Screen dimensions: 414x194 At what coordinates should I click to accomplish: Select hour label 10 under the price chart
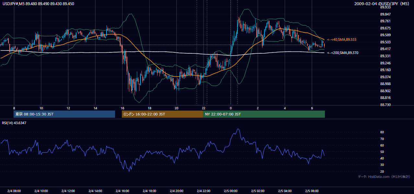click(41, 108)
